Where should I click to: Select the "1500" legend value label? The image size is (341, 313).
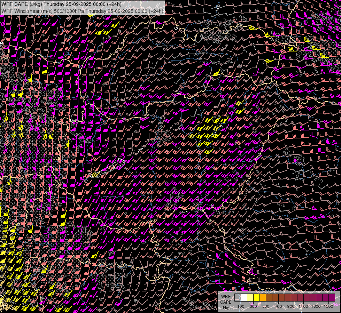pyautogui.click(x=328, y=306)
